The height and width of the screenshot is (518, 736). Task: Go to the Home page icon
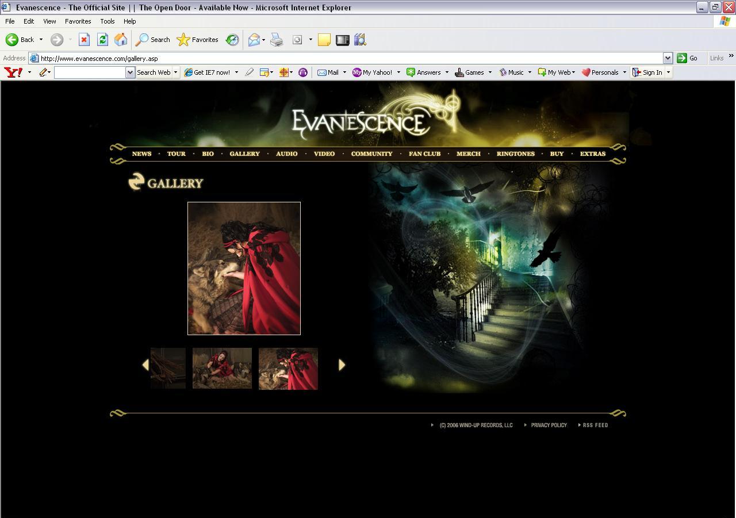[121, 40]
